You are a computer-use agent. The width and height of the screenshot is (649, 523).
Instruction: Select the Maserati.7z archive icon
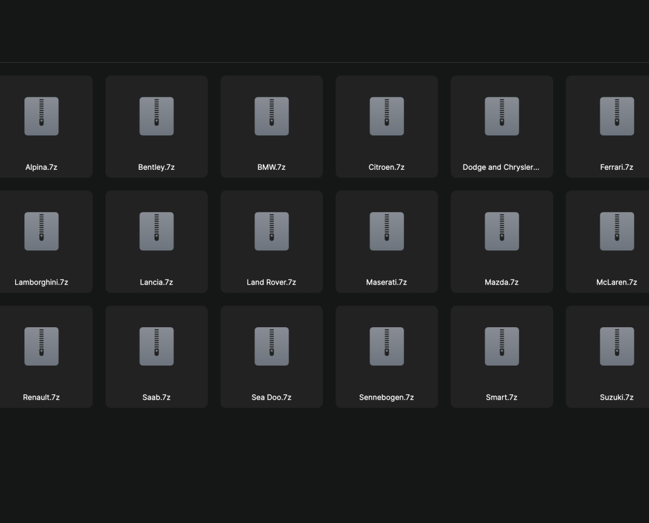(x=386, y=231)
